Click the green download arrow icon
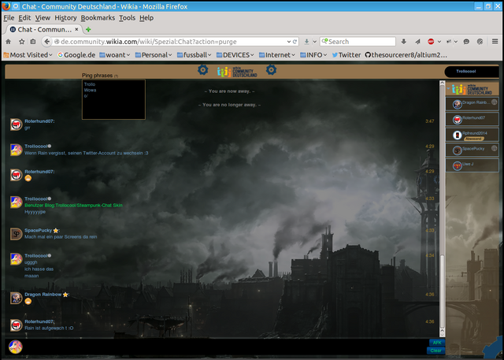 [x=306, y=42]
